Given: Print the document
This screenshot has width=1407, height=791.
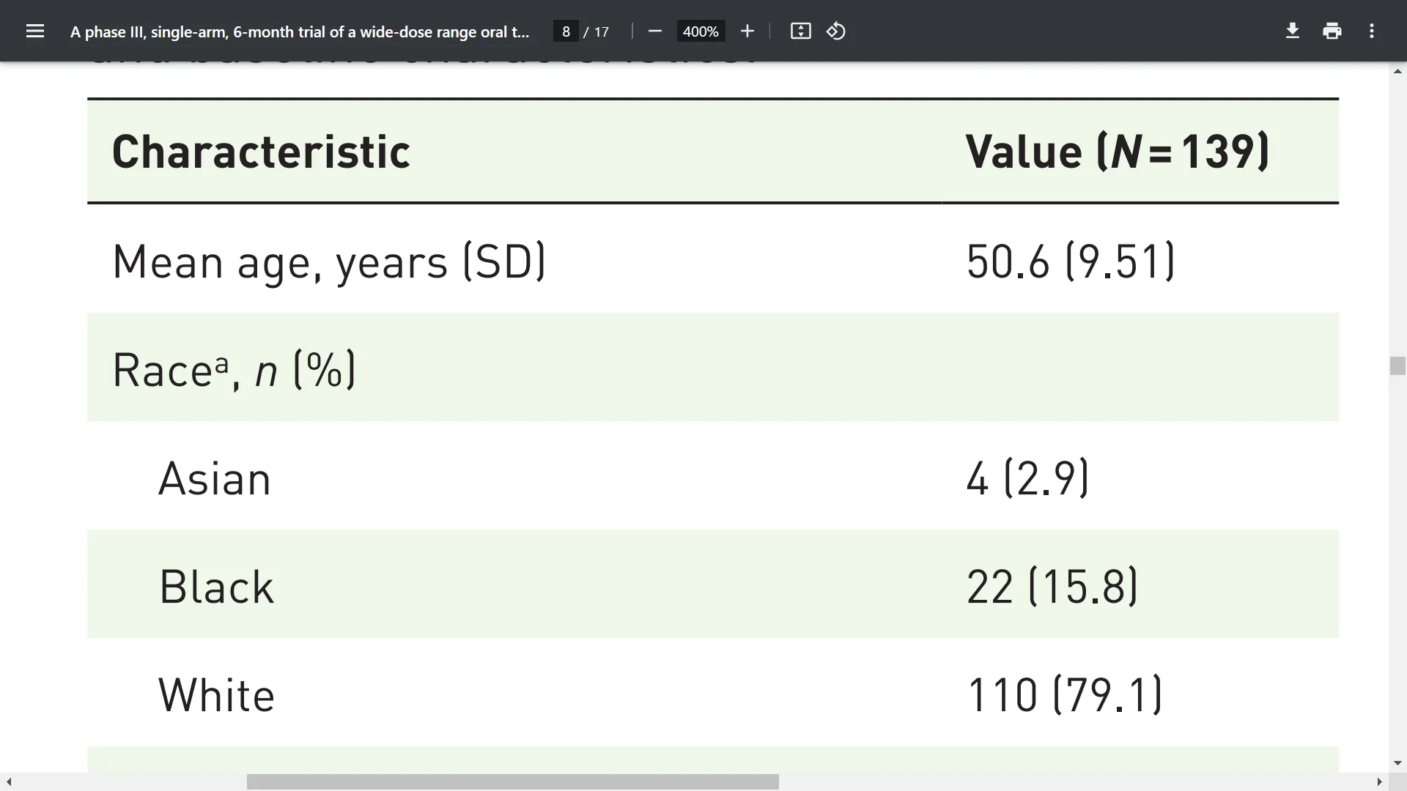Looking at the screenshot, I should tap(1332, 31).
